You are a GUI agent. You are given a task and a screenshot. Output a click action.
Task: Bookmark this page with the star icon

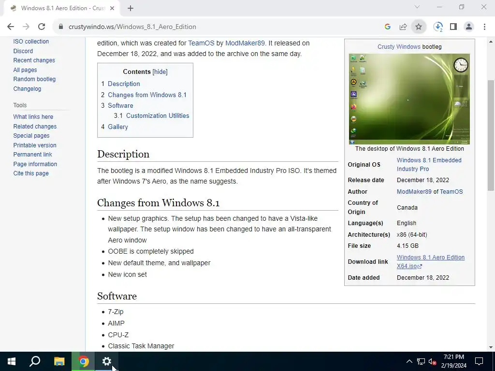tap(419, 27)
